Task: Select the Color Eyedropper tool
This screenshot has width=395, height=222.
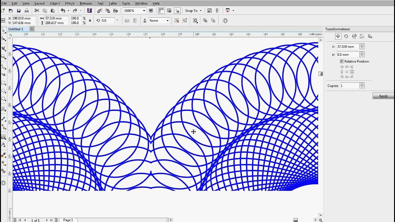Action: tap(3, 154)
